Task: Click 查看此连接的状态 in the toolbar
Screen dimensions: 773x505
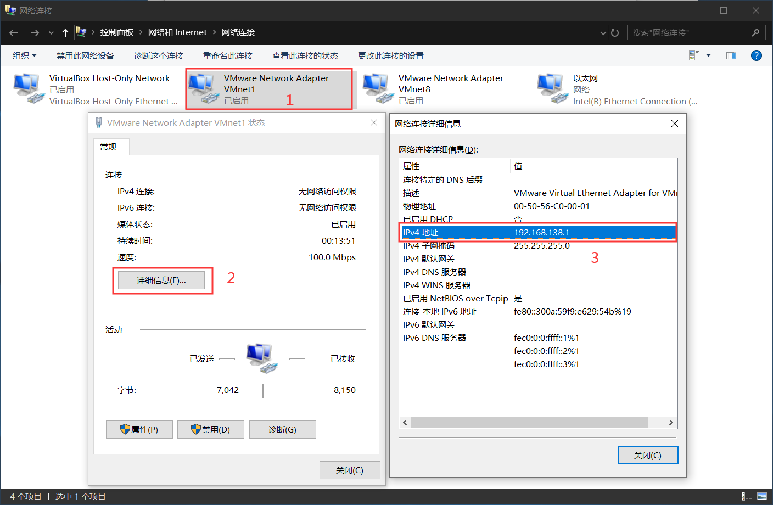Action: click(x=305, y=55)
